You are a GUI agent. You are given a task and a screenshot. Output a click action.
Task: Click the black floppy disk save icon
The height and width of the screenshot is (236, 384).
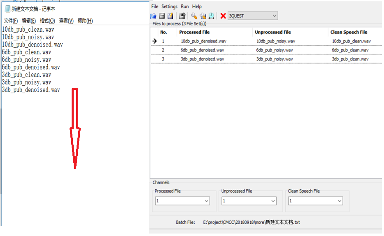(162, 16)
